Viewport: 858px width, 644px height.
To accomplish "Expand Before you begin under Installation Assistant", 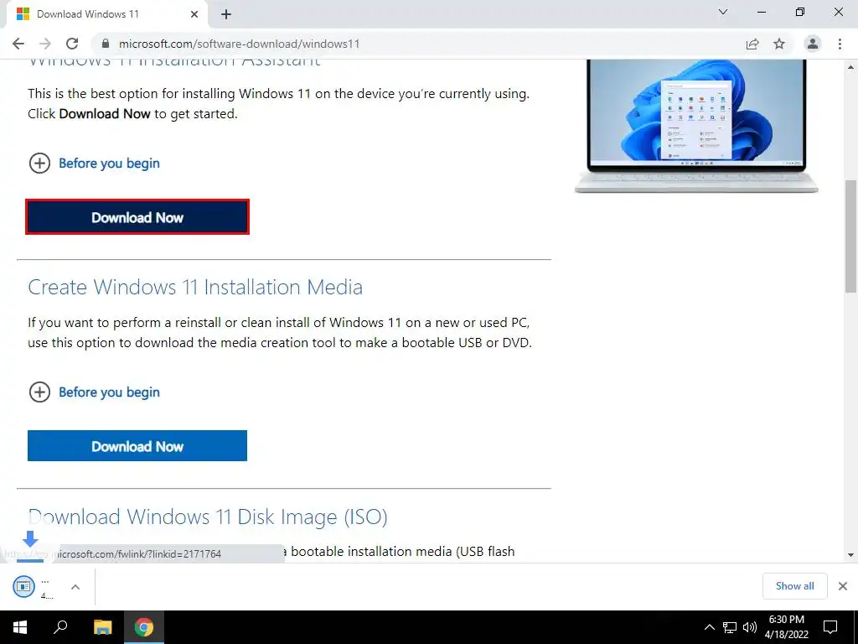I will (x=94, y=164).
